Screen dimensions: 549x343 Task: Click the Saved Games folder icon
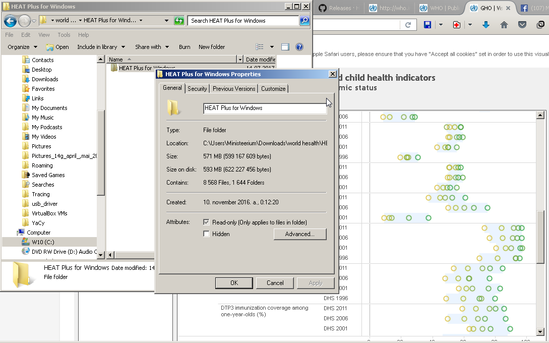pos(26,175)
